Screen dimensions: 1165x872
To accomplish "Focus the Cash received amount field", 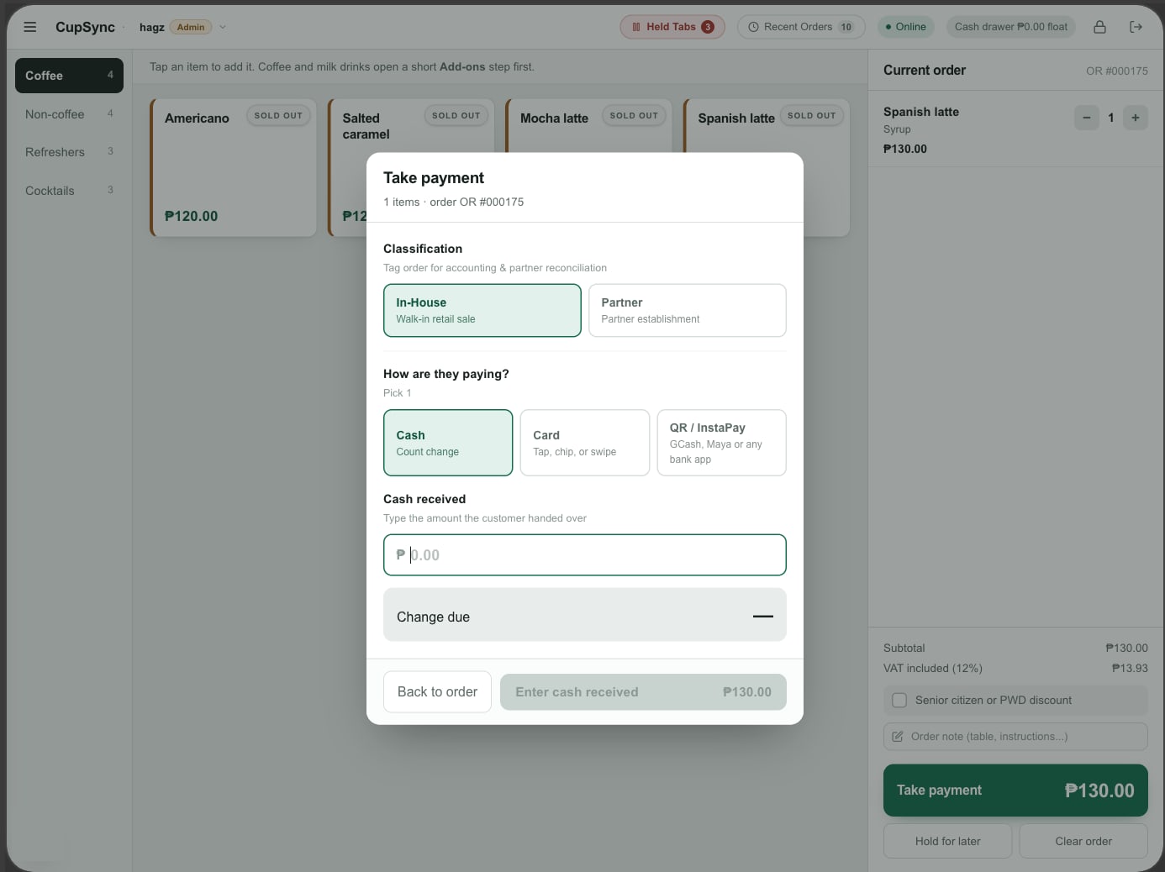I will [585, 555].
